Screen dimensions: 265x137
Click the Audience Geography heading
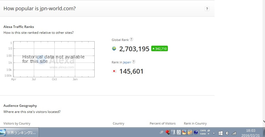[x=20, y=106]
